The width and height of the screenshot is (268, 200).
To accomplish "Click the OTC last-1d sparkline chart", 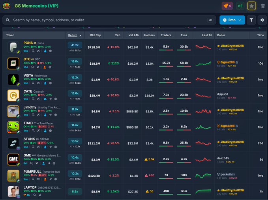I will 203,64.
